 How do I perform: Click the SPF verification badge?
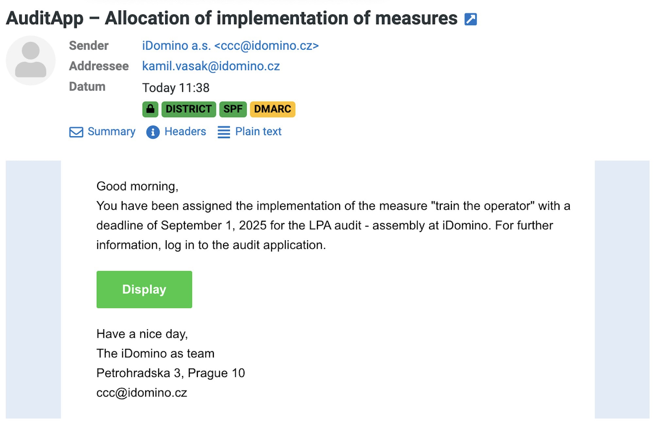pos(233,109)
